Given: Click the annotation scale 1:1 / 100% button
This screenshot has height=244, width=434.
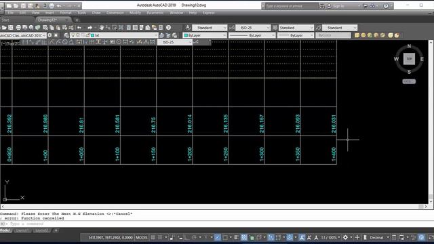Looking at the screenshot, I should (x=330, y=237).
